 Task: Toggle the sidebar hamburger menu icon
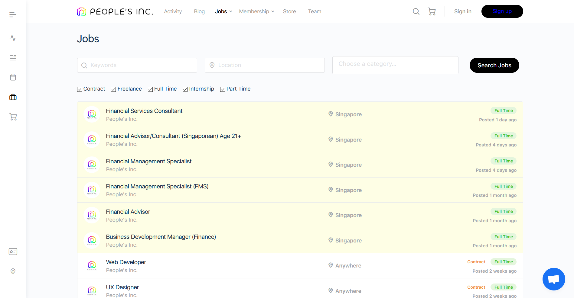13,14
